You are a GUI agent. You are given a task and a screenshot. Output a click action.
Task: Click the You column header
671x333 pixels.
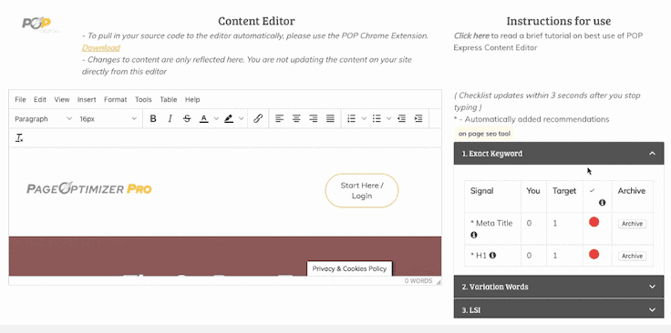(x=532, y=191)
